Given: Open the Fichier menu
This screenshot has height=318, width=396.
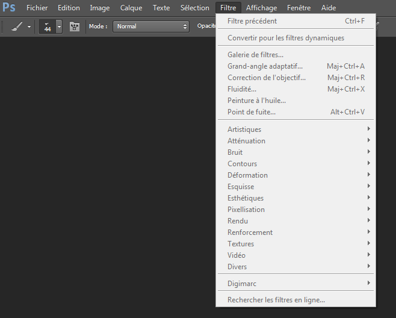Looking at the screenshot, I should coord(37,8).
